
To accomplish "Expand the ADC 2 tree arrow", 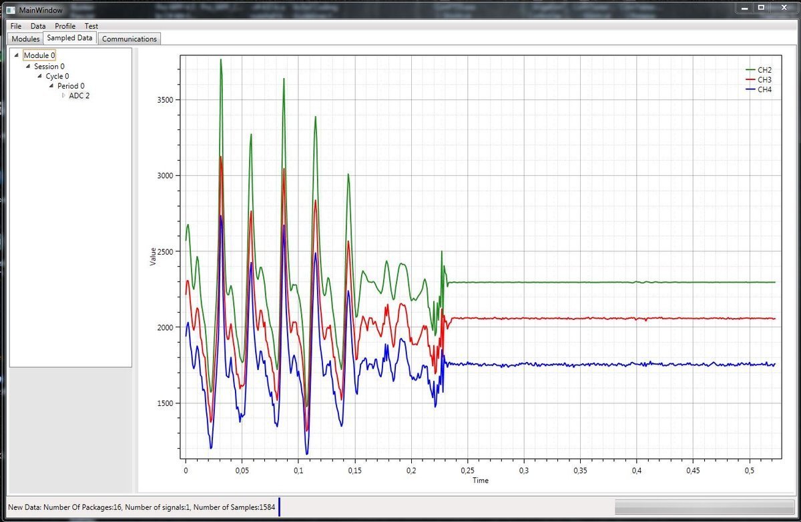I will pyautogui.click(x=63, y=96).
